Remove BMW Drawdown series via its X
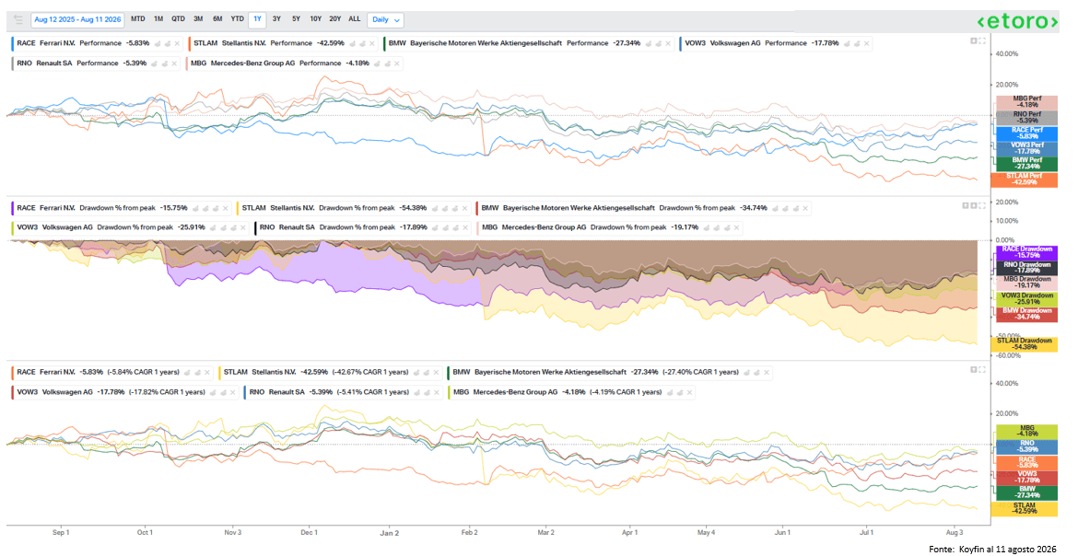The height and width of the screenshot is (556, 1078). coord(805,207)
